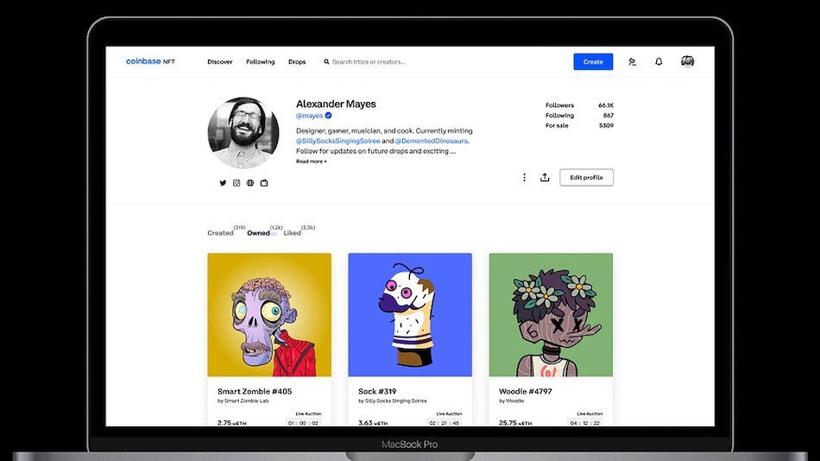Open the Smart Zombie #405 artwork
820x461 pixels.
(x=269, y=314)
